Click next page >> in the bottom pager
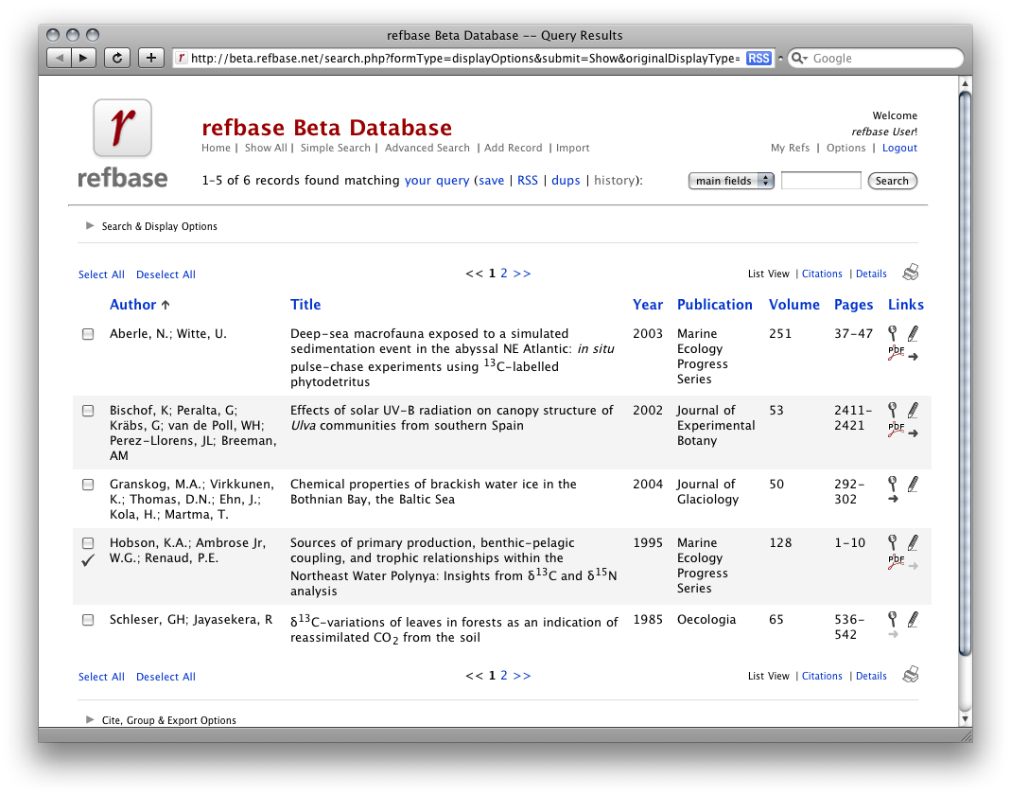Viewport: 1011px width, 795px height. click(522, 676)
